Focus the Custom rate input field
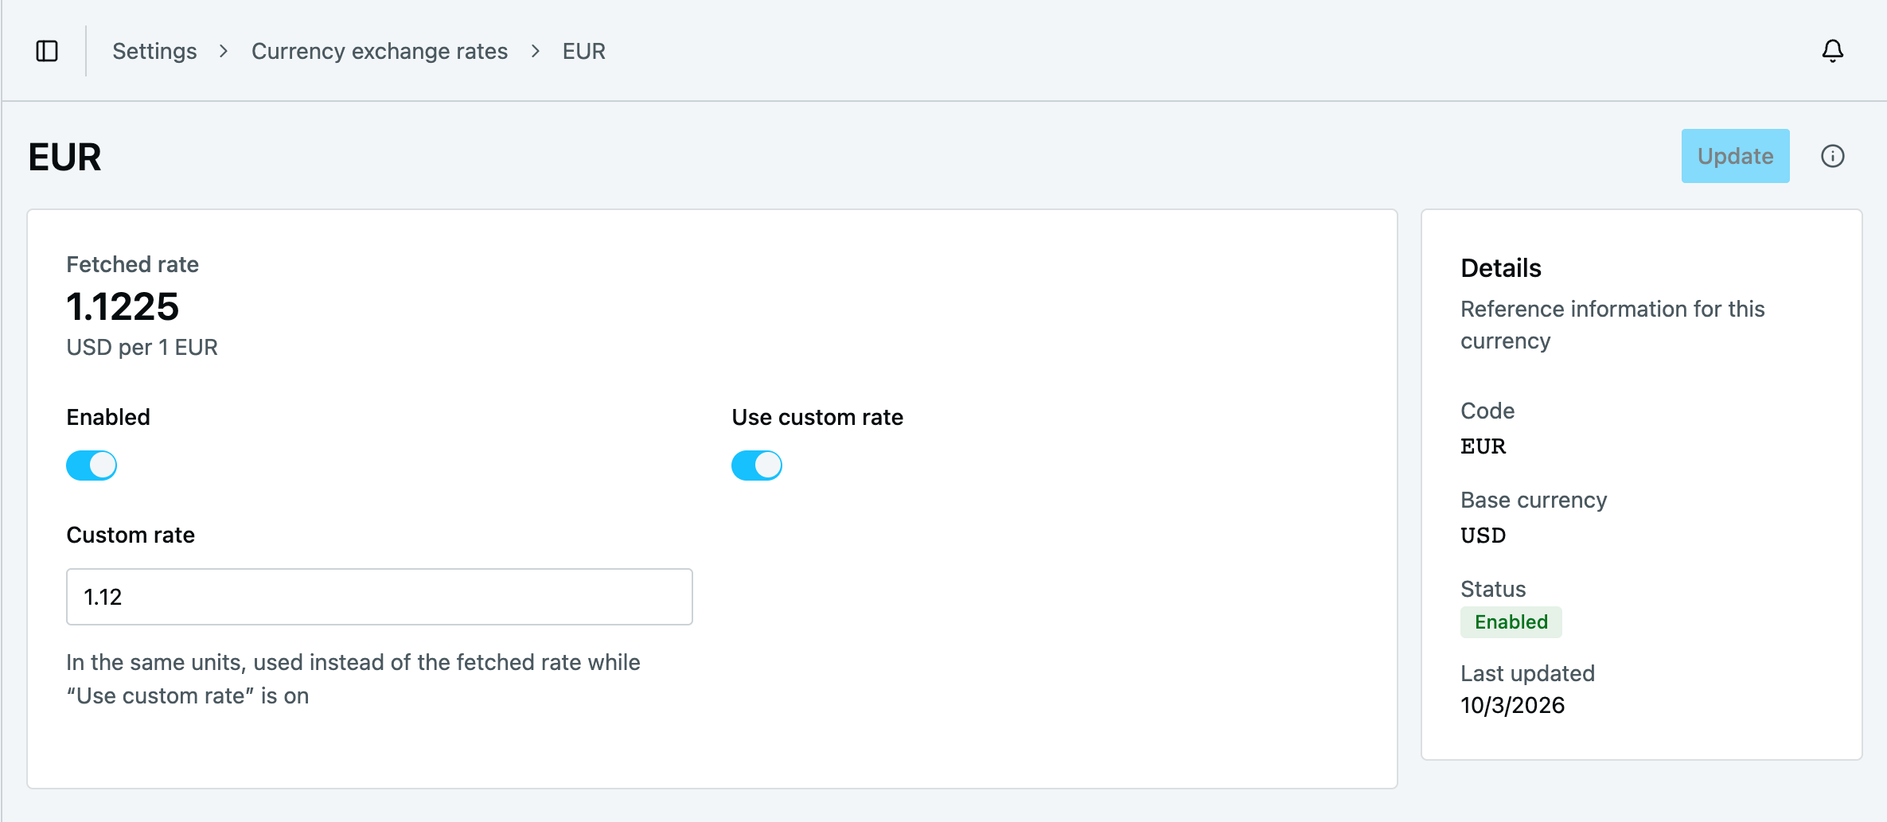Viewport: 1887px width, 822px height. pyautogui.click(x=380, y=597)
